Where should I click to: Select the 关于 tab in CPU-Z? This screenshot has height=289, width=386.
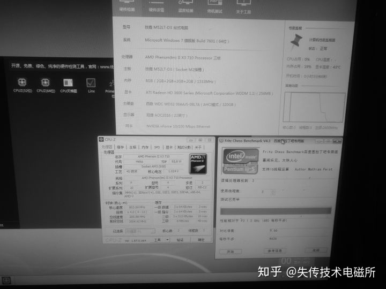[x=198, y=148]
